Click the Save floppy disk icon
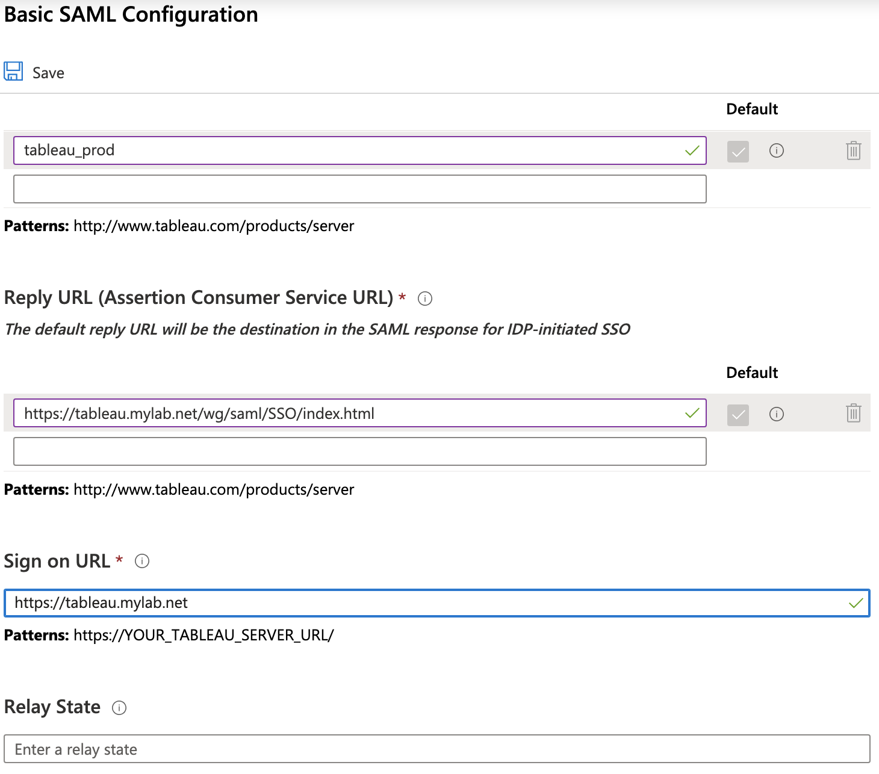 [x=13, y=71]
